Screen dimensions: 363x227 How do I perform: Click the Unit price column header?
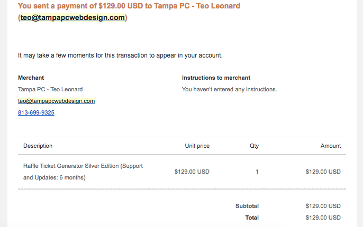(197, 146)
